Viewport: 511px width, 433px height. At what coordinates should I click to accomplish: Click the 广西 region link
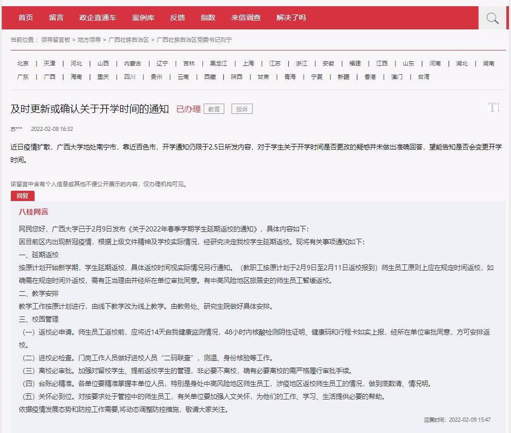coord(50,77)
